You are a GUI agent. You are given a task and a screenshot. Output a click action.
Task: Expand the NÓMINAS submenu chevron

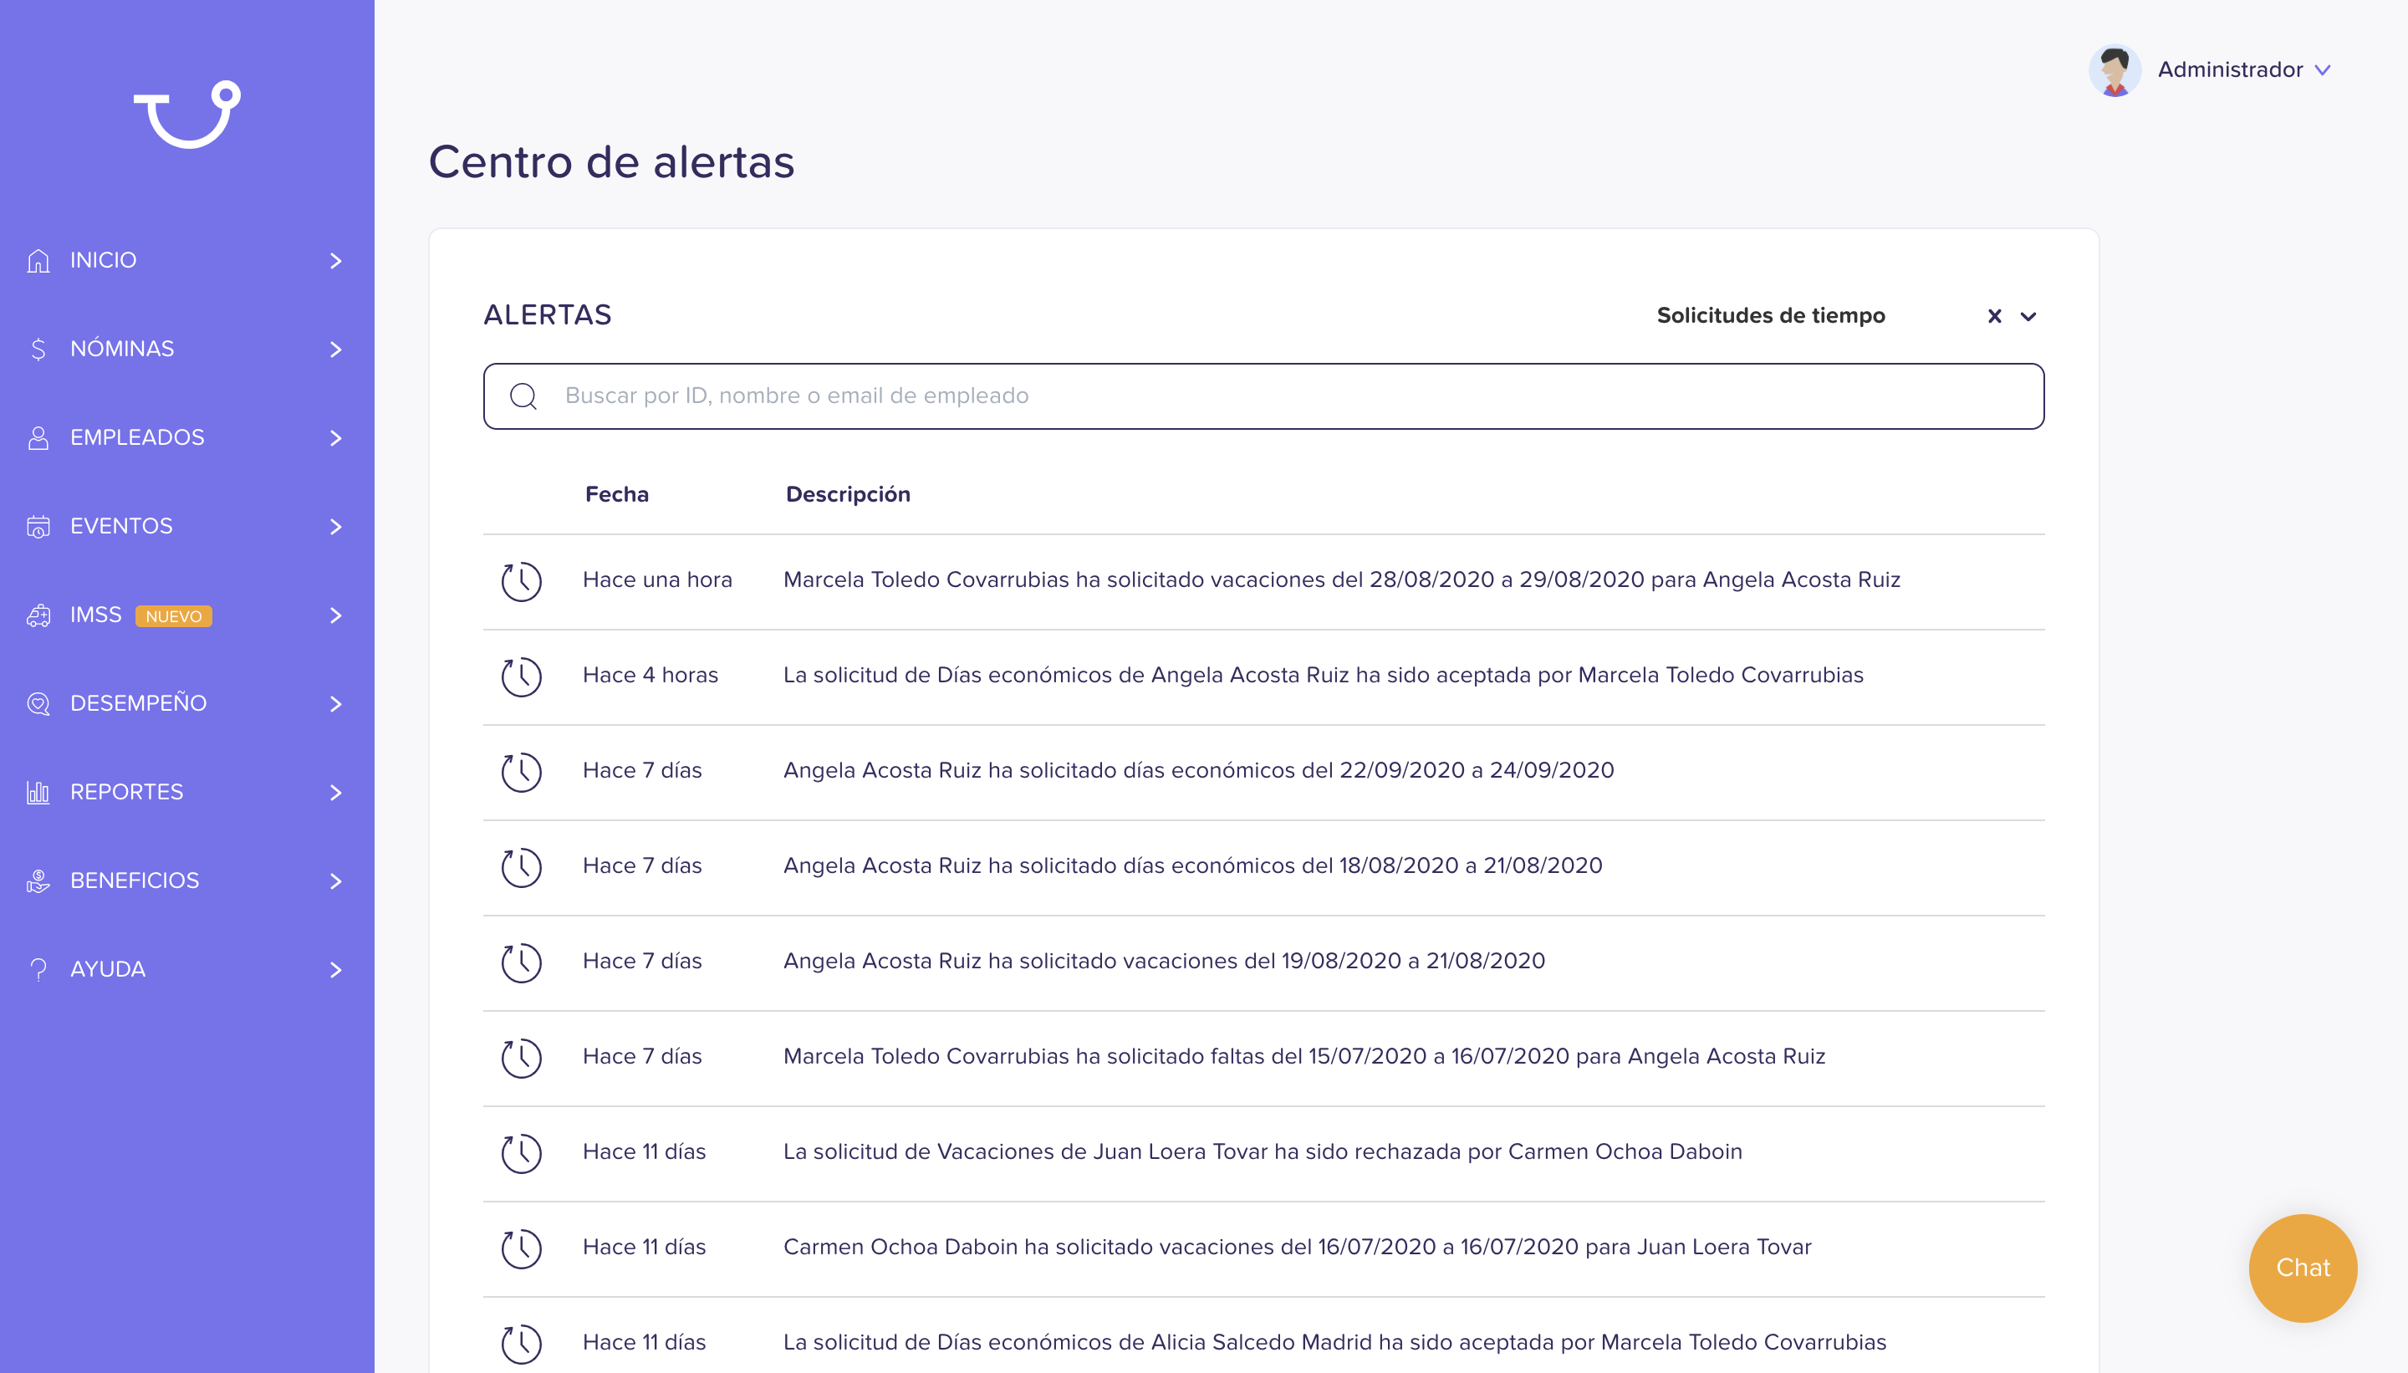pyautogui.click(x=335, y=349)
